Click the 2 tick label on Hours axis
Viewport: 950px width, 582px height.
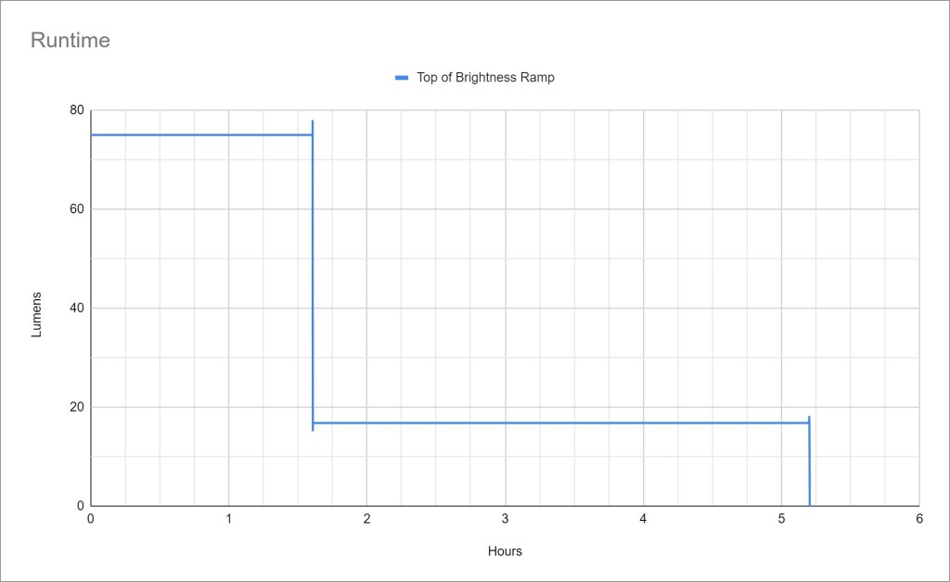click(x=366, y=519)
